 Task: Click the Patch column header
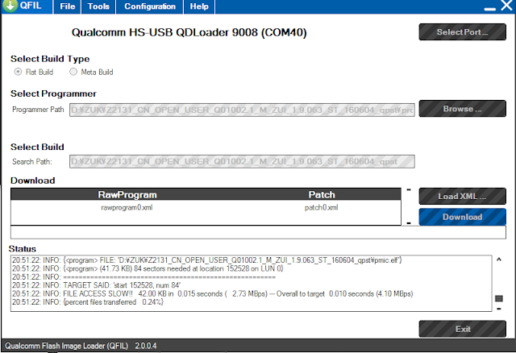click(322, 195)
